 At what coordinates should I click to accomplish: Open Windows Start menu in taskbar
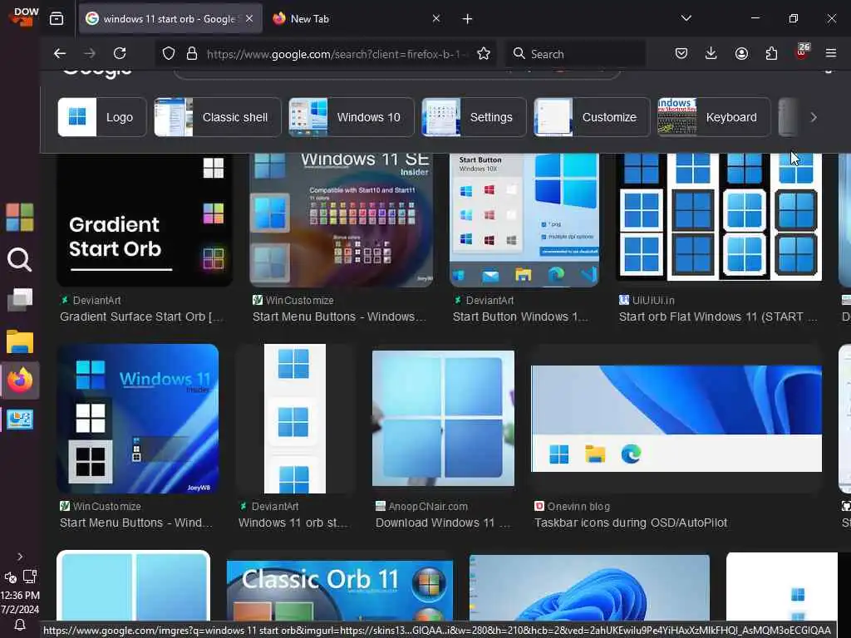coord(20,217)
